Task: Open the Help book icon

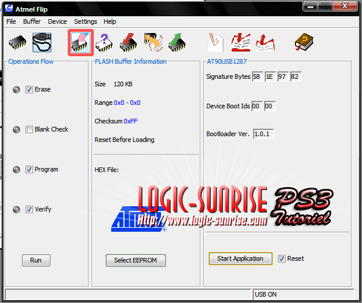Action: tap(304, 42)
